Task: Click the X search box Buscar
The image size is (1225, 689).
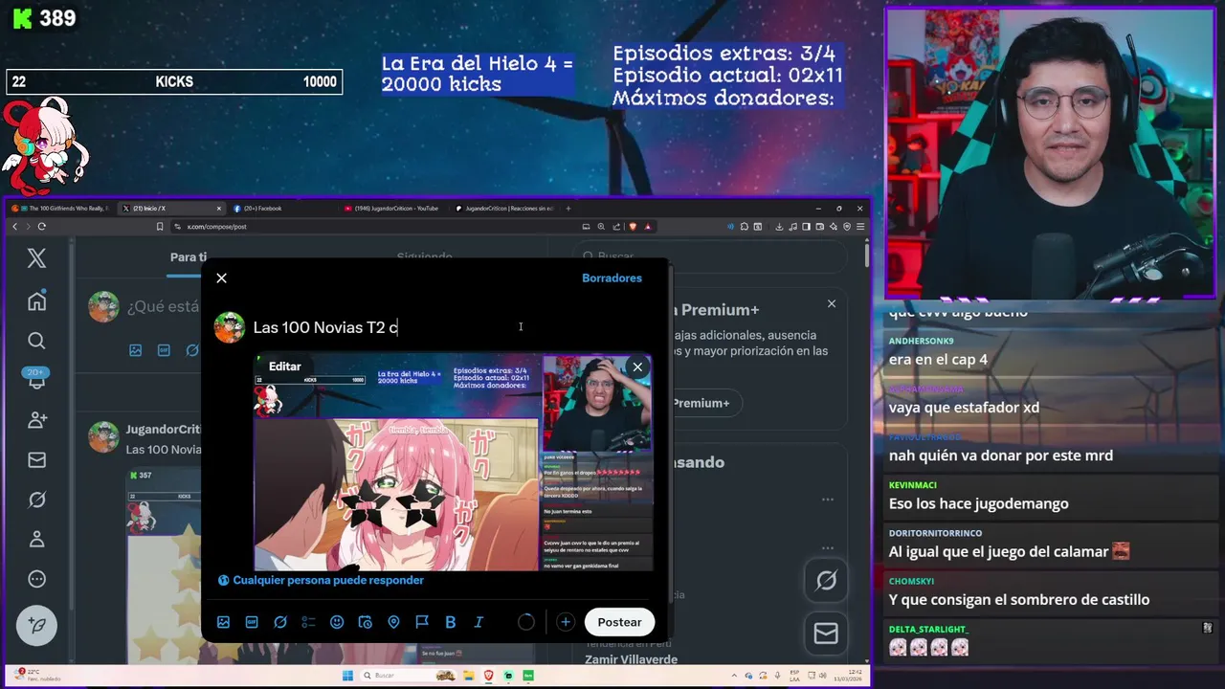Action: click(x=713, y=256)
